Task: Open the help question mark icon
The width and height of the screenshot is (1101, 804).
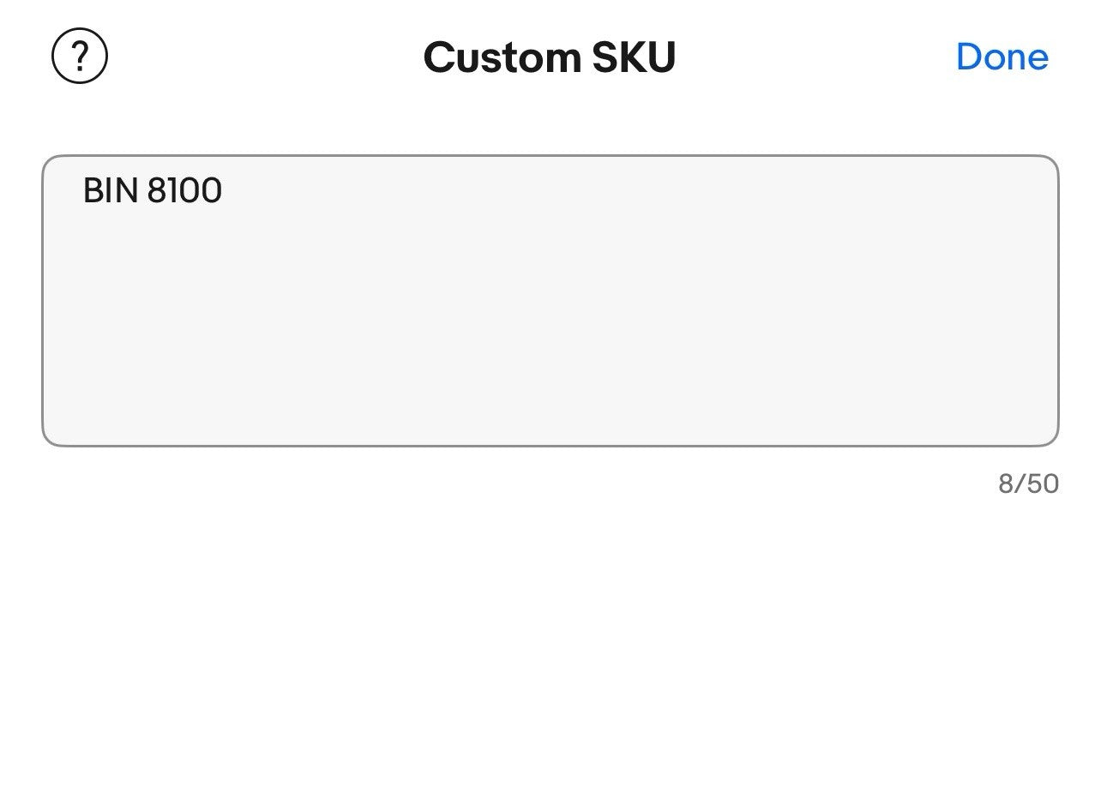Action: [80, 57]
